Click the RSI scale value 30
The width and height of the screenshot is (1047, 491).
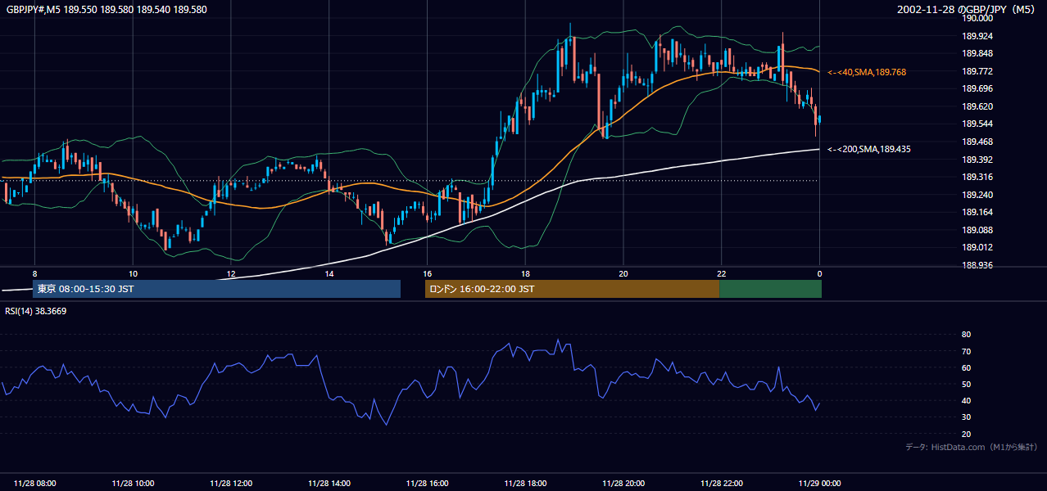point(966,417)
